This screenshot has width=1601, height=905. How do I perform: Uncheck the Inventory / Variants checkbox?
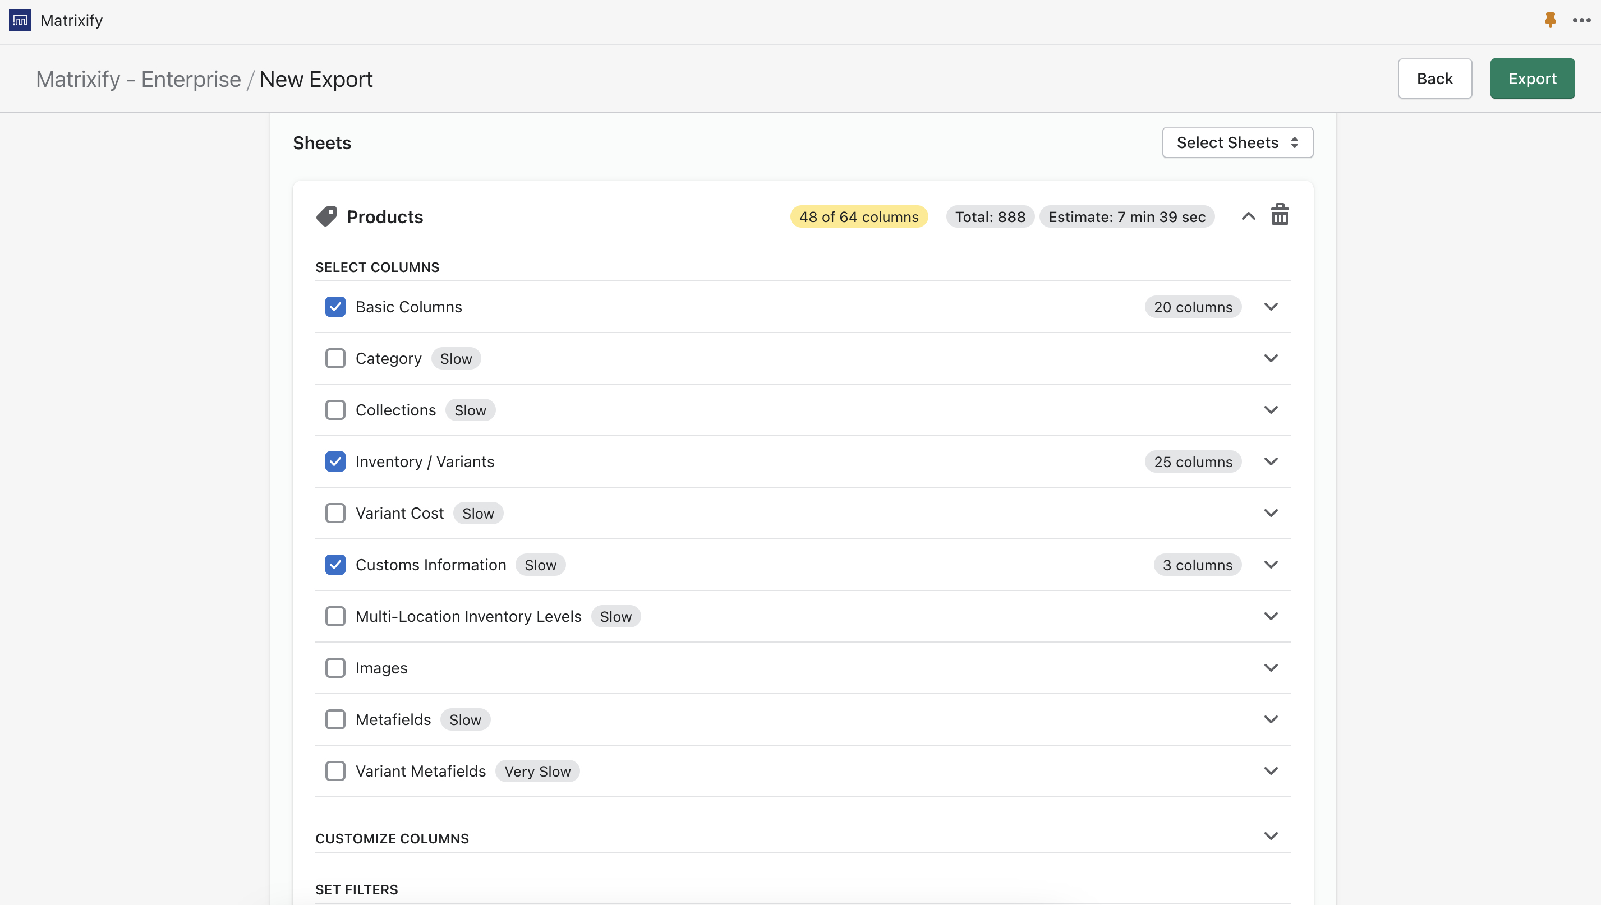pyautogui.click(x=335, y=462)
